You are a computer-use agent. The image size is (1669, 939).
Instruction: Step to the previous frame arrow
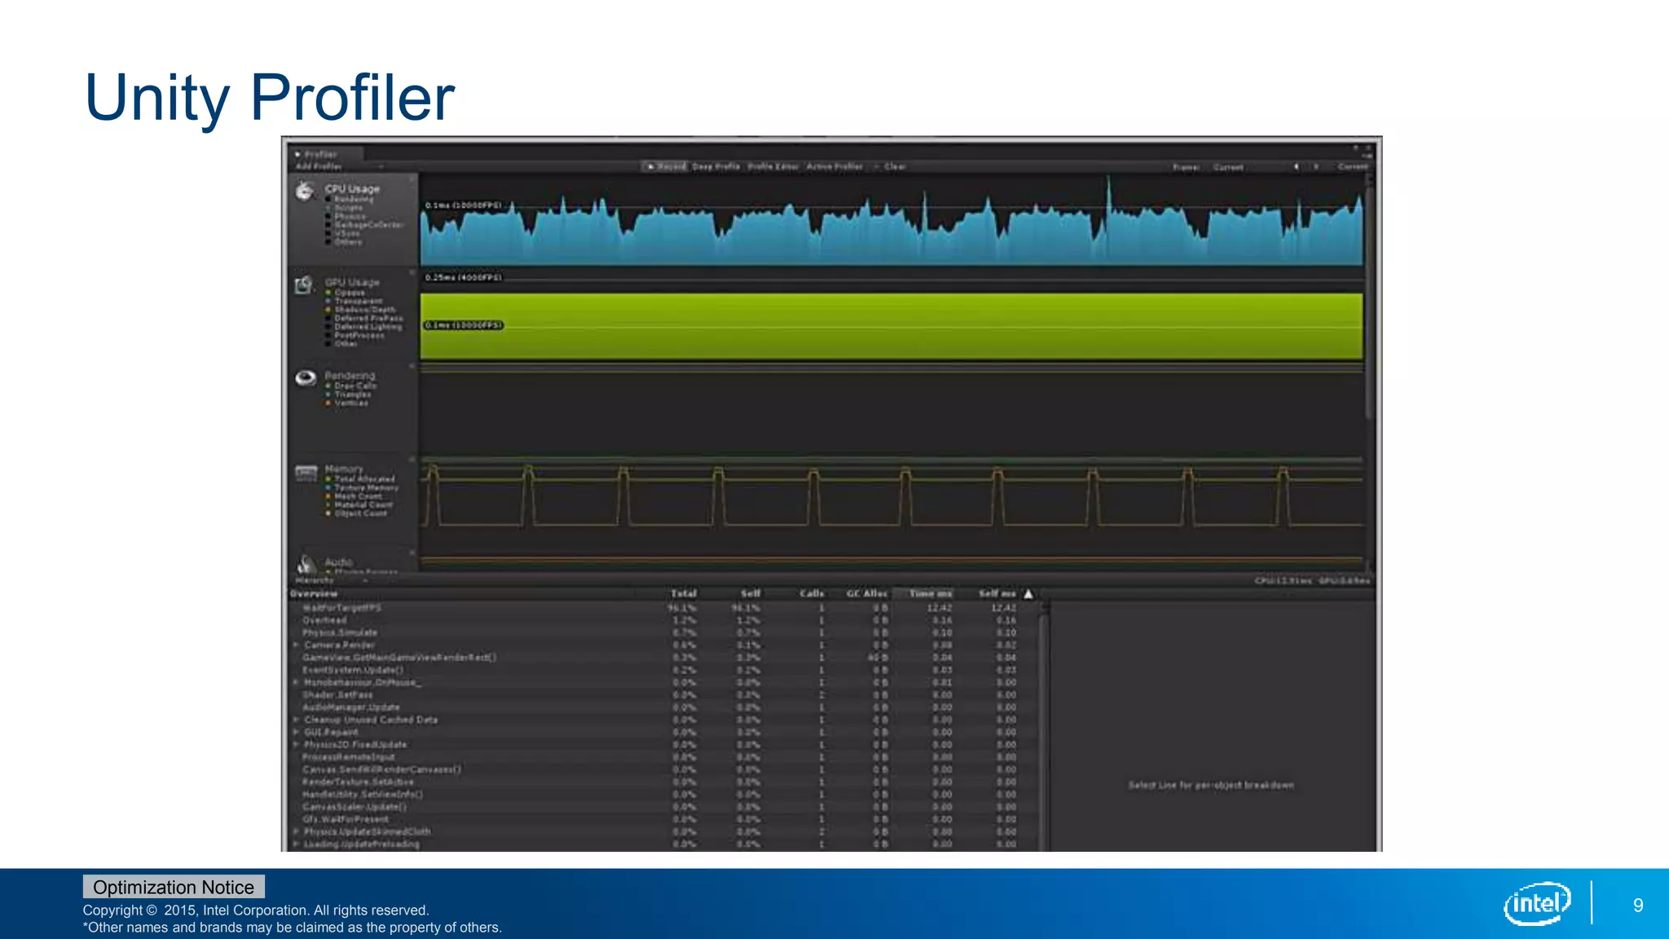1296,167
